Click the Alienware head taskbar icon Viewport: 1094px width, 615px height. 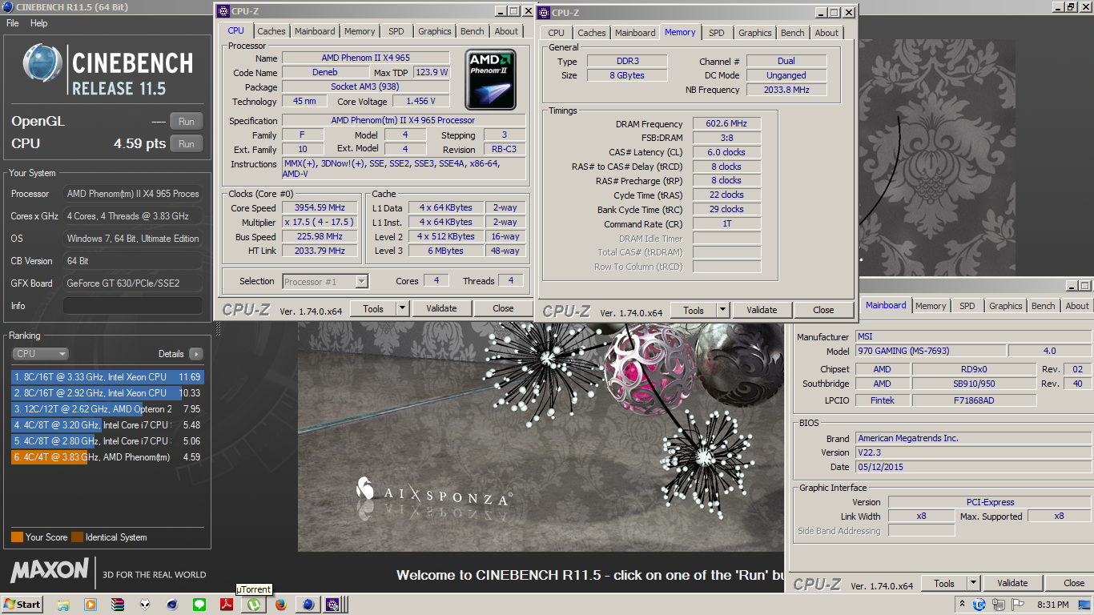tap(145, 605)
